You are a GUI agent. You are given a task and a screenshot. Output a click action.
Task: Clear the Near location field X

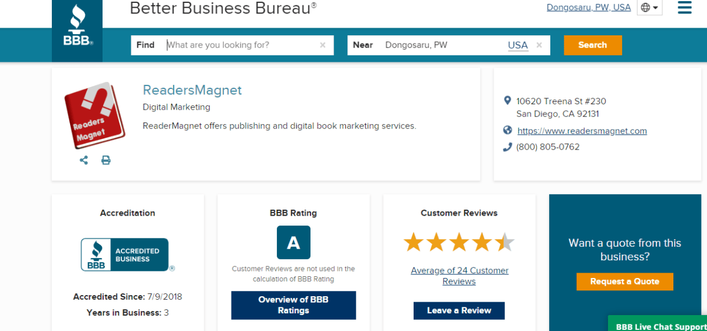coord(539,45)
